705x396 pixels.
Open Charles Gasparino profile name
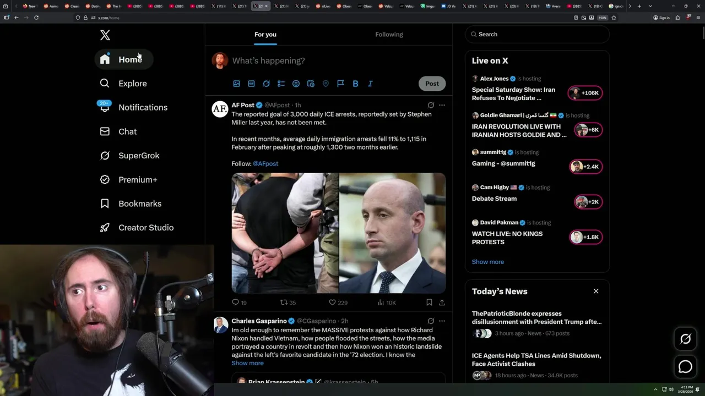click(259, 321)
